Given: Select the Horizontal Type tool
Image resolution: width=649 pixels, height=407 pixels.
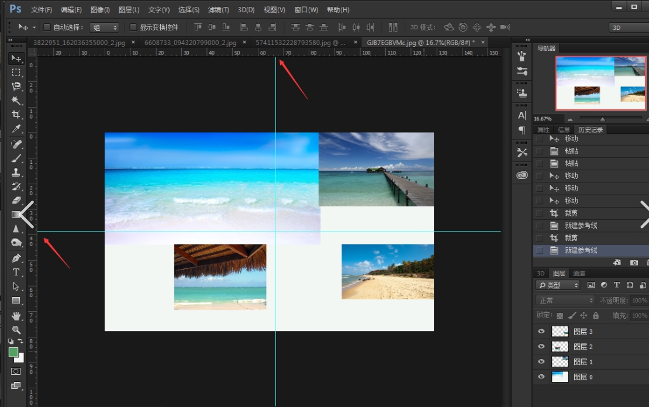Looking at the screenshot, I should (x=16, y=272).
